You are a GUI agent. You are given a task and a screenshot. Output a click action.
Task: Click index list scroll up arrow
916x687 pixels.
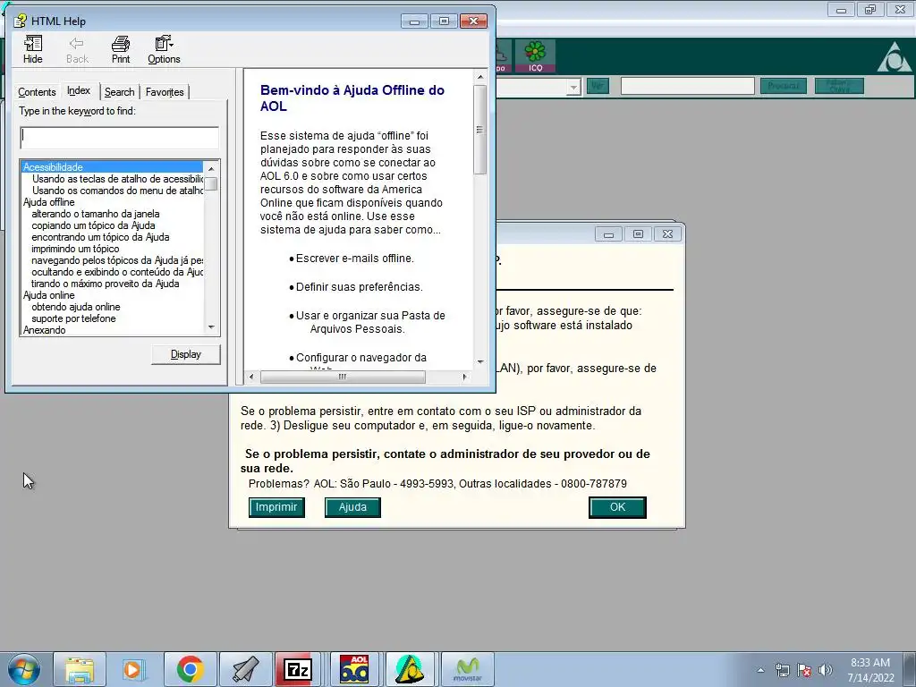[x=211, y=168]
